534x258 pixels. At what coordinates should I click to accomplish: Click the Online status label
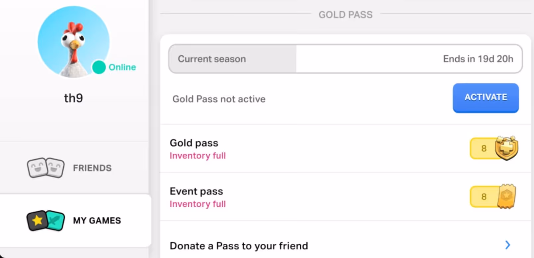tap(122, 67)
